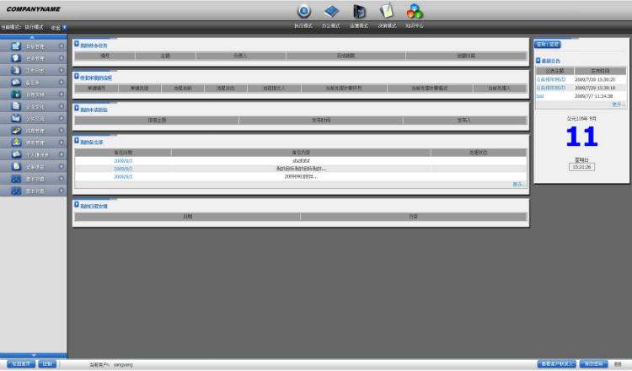Screen dimensions: 632x371
Task: Expand the 任务管理 arrow
Action: point(62,58)
